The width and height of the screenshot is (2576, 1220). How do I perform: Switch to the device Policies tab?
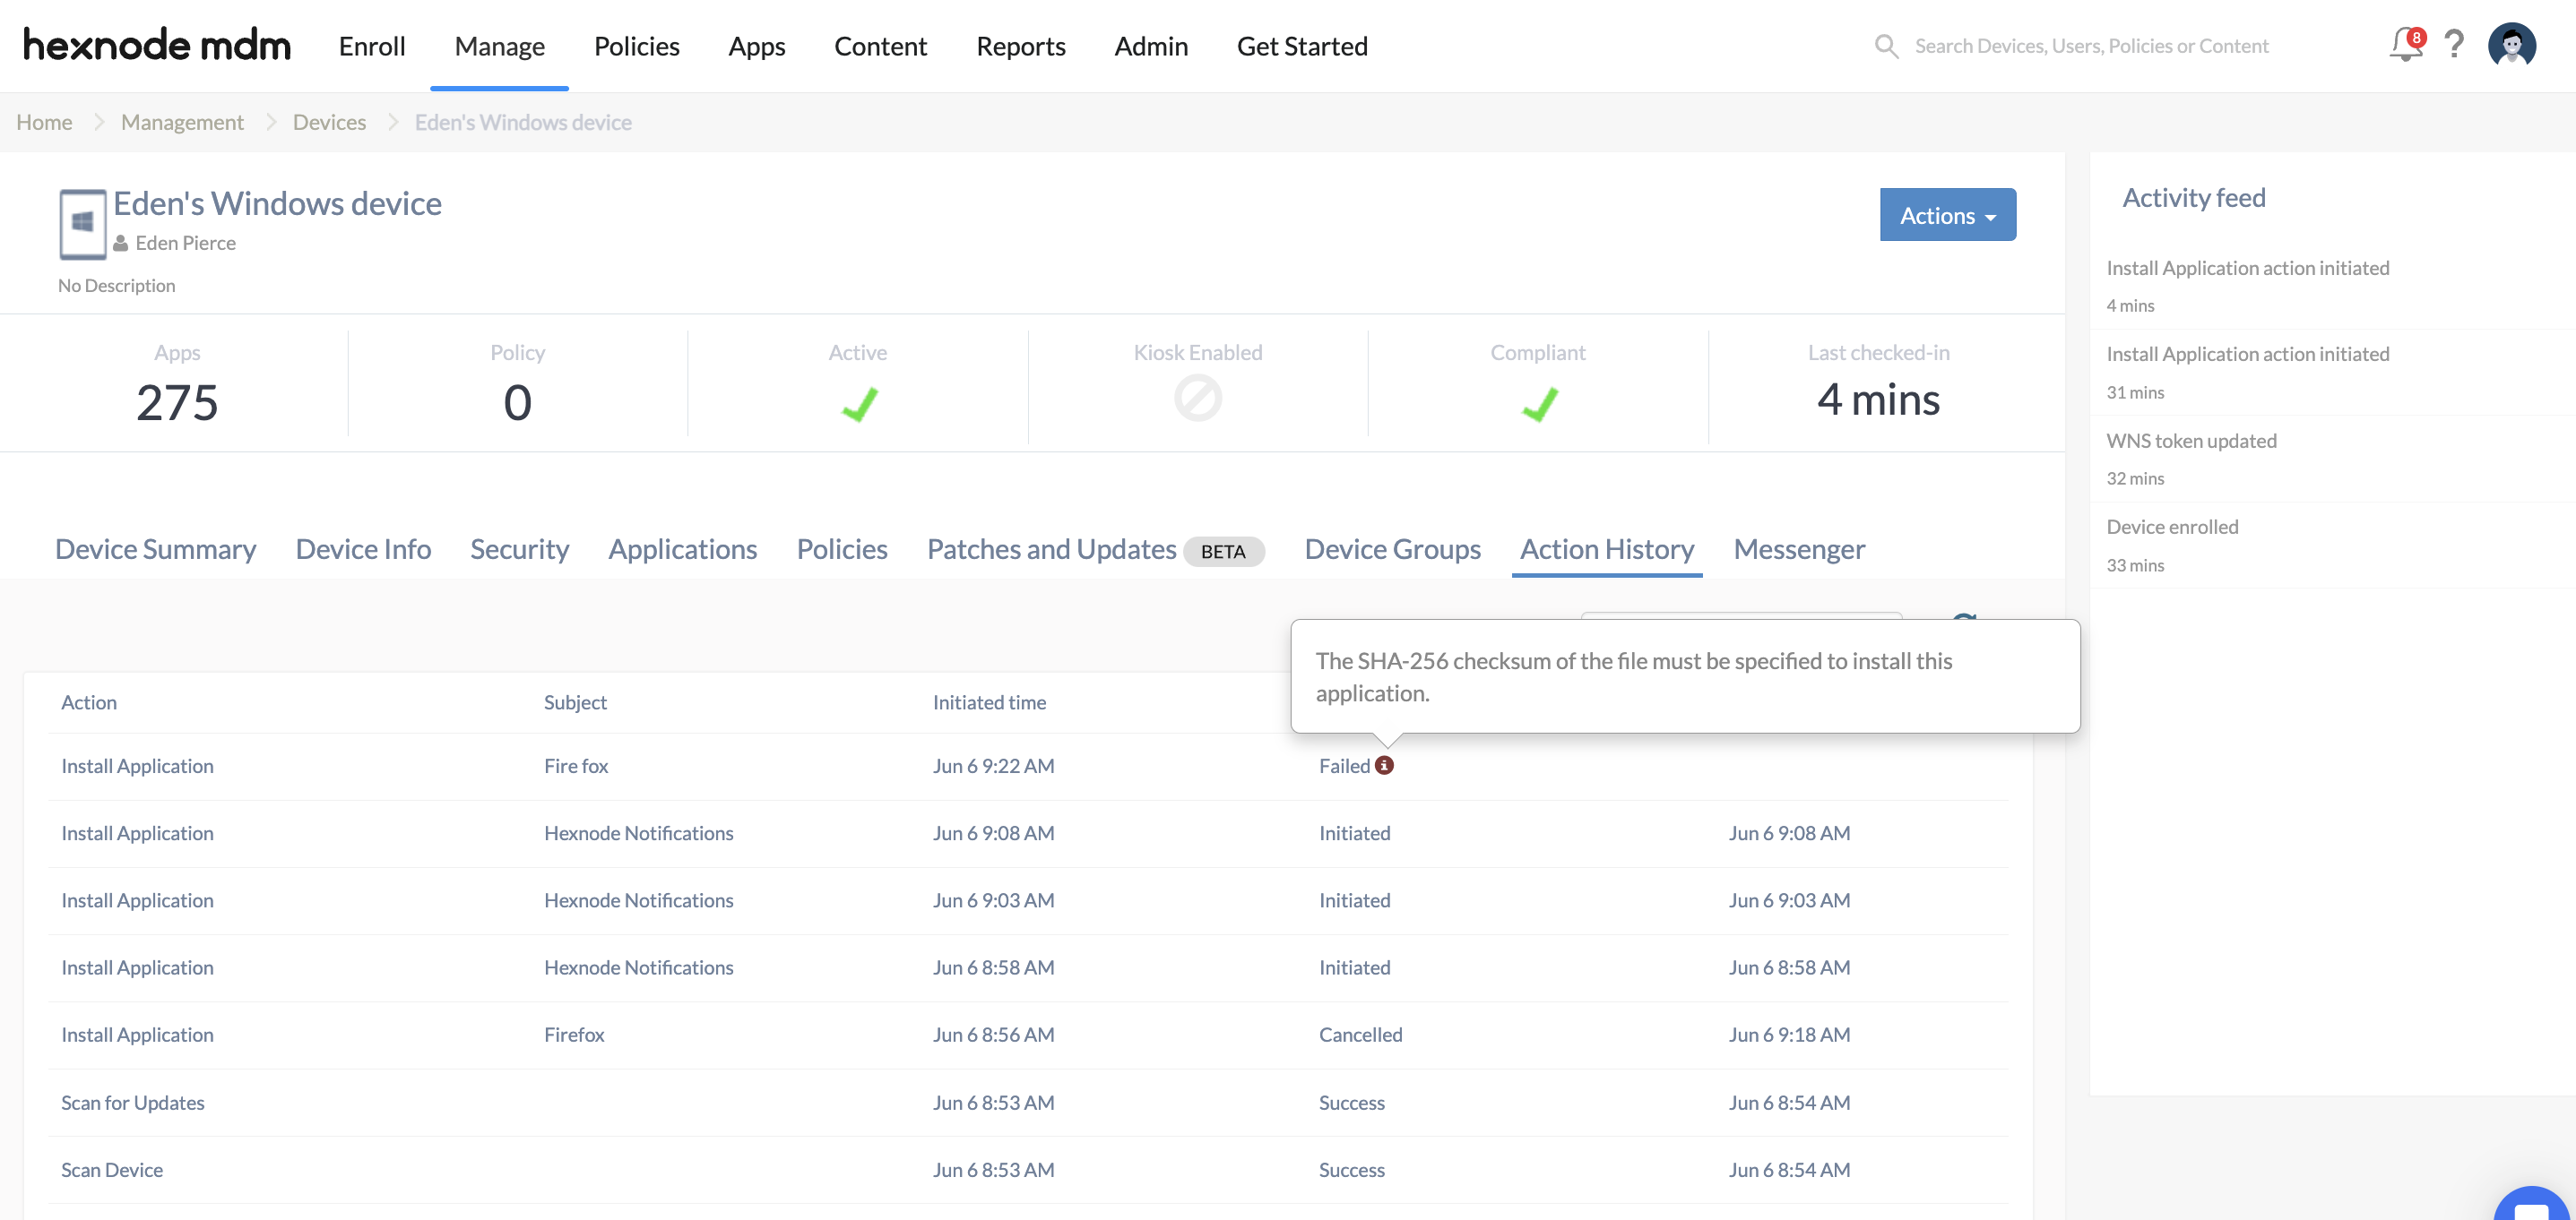842,548
